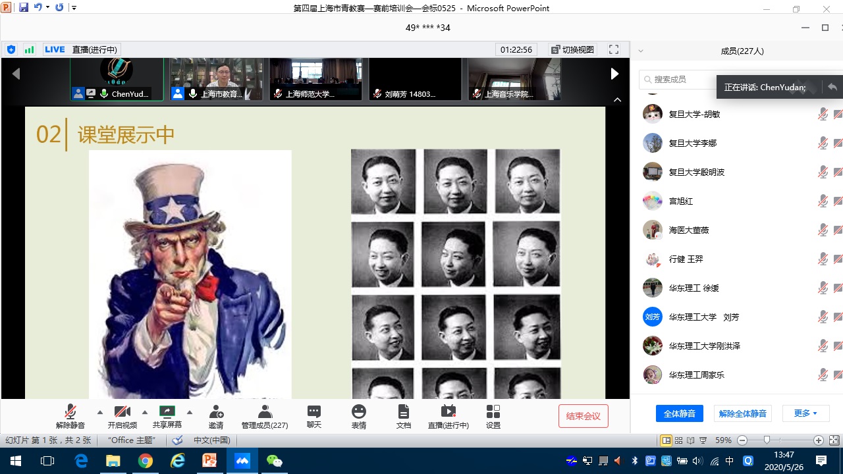Toggle microphone for 华东理工 徐缓
843x474 pixels.
tap(823, 288)
